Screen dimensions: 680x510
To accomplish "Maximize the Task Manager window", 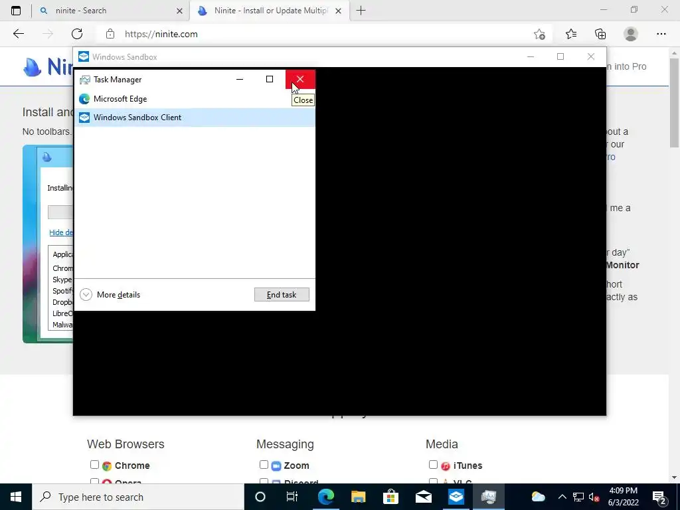I will pyautogui.click(x=270, y=79).
